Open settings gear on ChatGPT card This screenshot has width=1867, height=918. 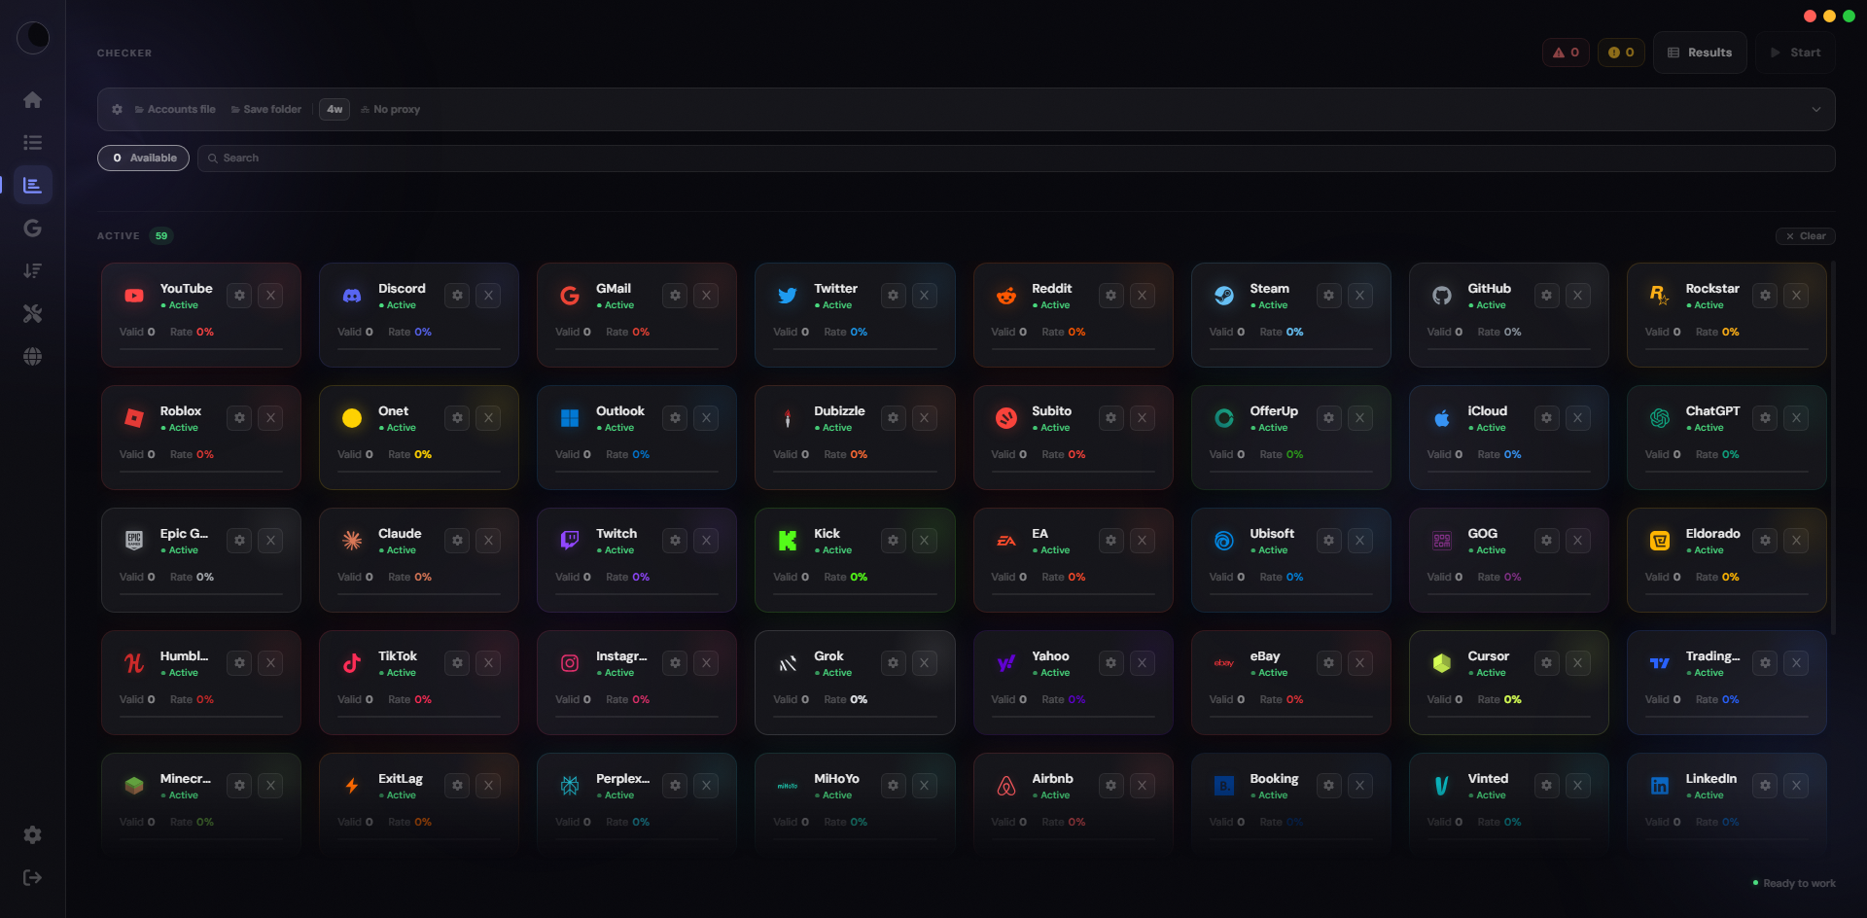pyautogui.click(x=1765, y=417)
